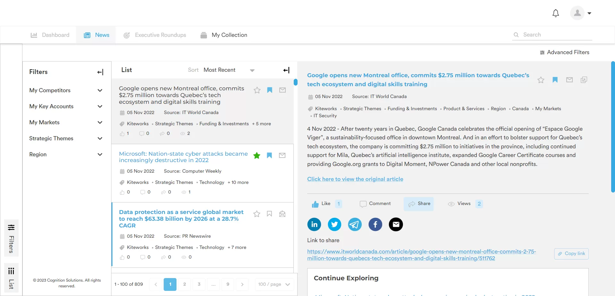Collapse the List panel with the arrow icon
Image resolution: width=615 pixels, height=296 pixels.
[286, 70]
